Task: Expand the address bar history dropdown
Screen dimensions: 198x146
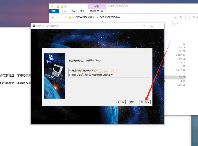Action: [x=175, y=17]
